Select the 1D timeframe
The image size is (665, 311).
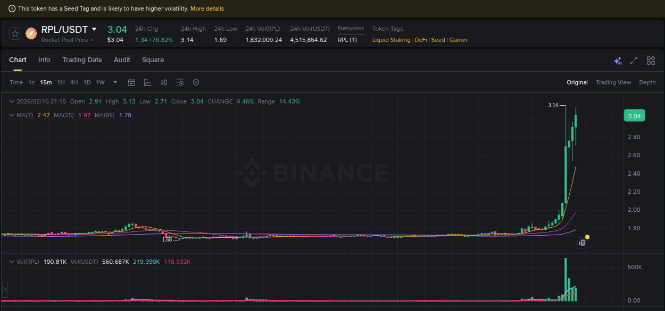pos(87,82)
